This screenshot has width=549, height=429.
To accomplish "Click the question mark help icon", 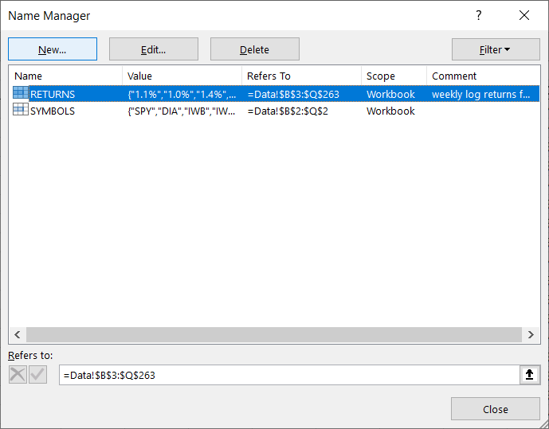I will tap(479, 16).
